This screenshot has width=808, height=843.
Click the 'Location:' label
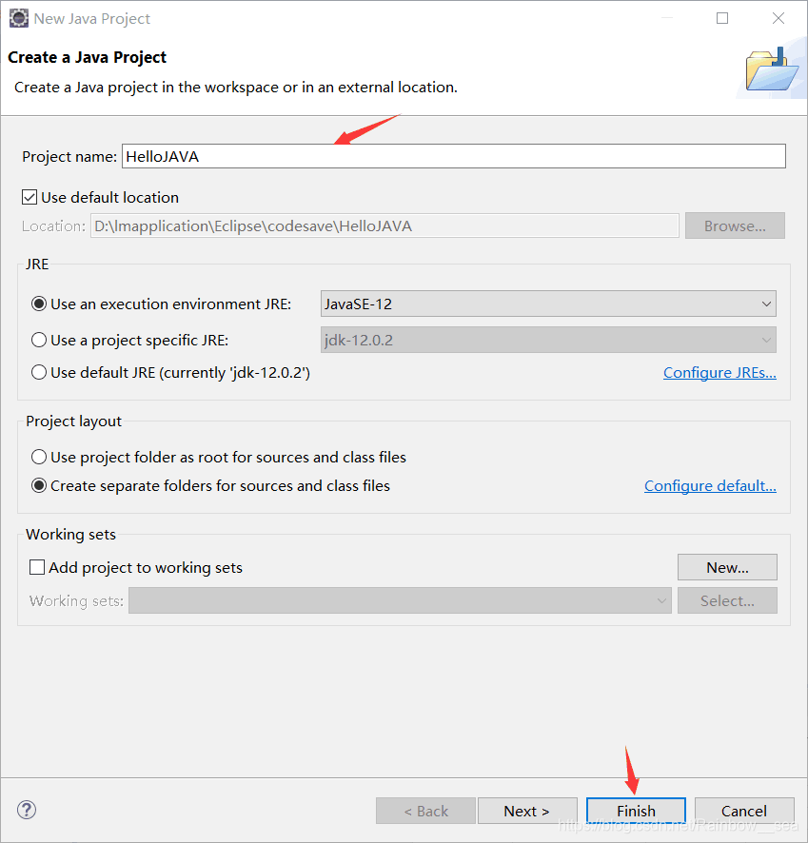[x=53, y=225]
